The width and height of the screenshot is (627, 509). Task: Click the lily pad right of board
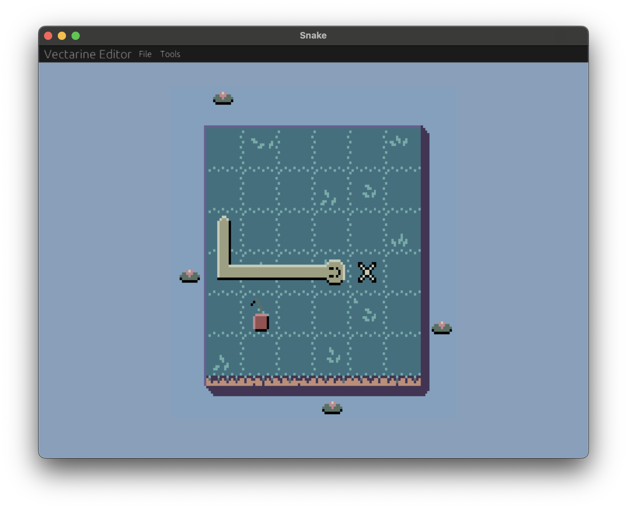[x=442, y=328]
